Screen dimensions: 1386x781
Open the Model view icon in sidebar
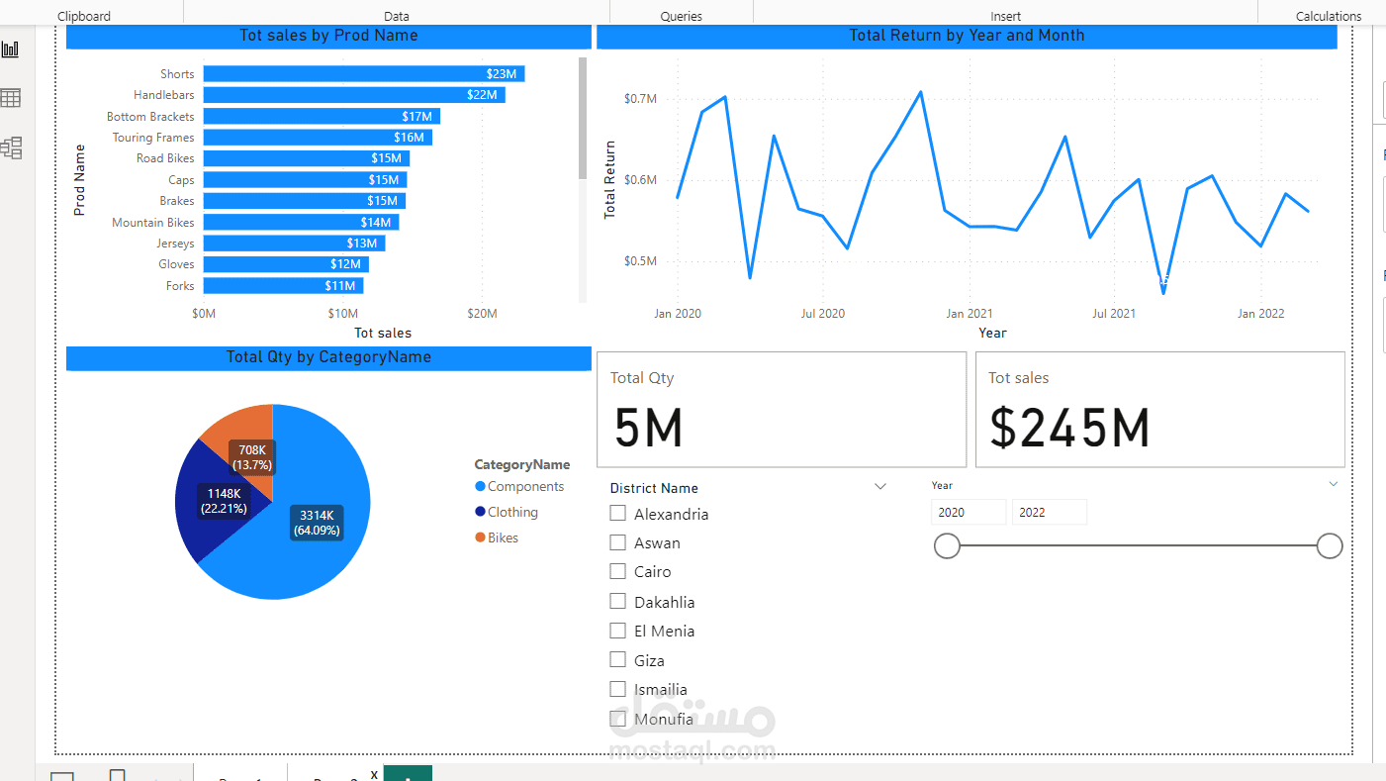click(x=11, y=148)
